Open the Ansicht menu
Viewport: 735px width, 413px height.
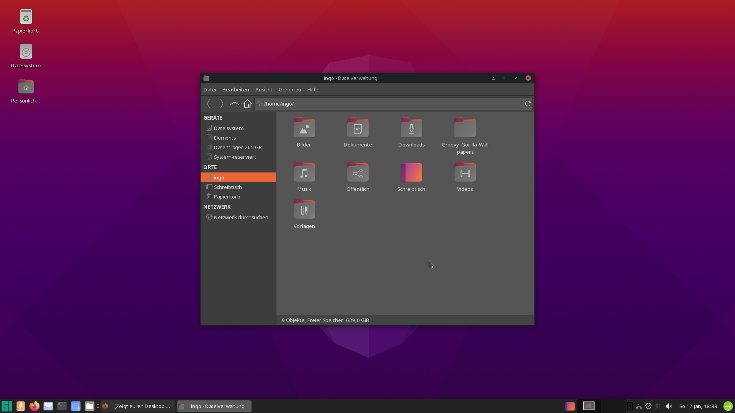coord(263,89)
